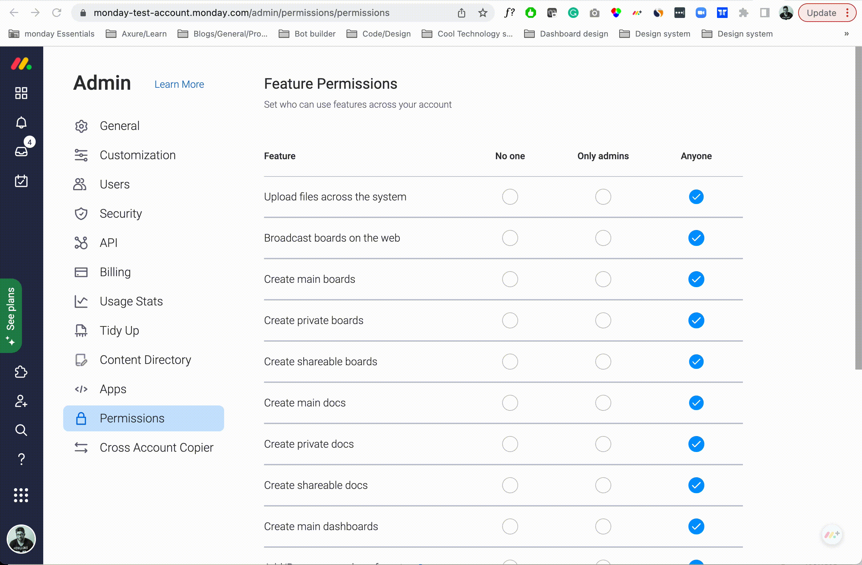Image resolution: width=862 pixels, height=565 pixels.
Task: Expand hidden bookmarks chevron
Action: coord(846,34)
